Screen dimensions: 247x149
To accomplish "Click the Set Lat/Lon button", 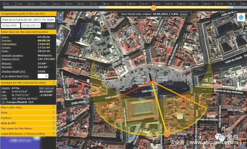I will click(47, 88).
